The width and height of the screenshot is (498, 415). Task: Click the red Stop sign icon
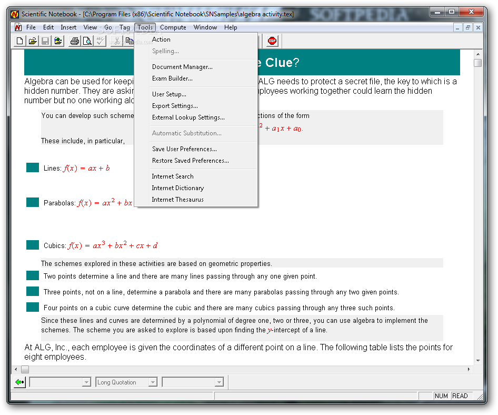(x=272, y=41)
